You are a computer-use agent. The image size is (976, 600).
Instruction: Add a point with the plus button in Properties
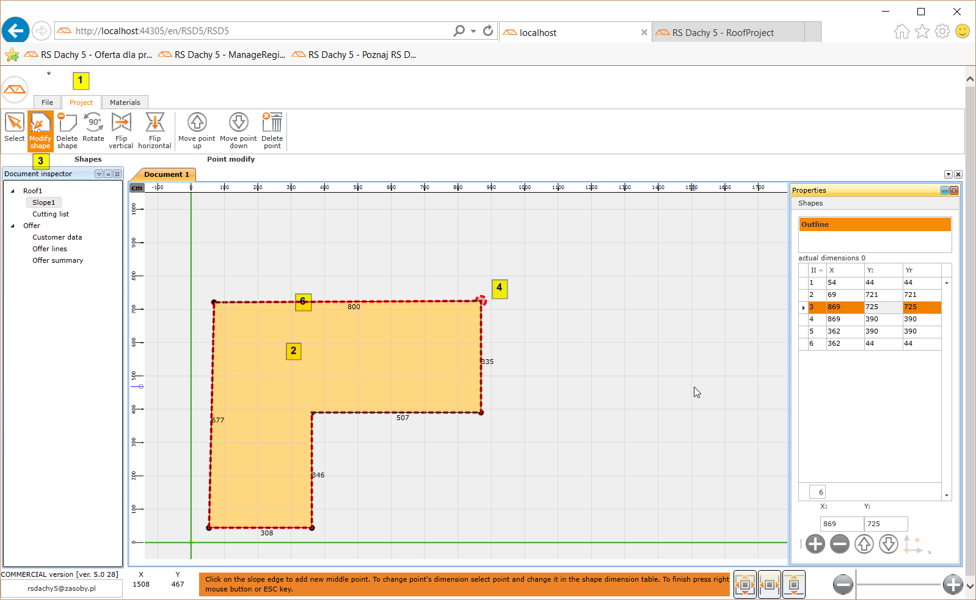click(x=815, y=544)
